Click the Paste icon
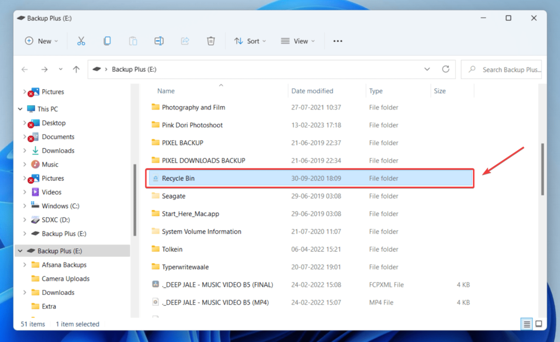This screenshot has height=342, width=560. 133,40
